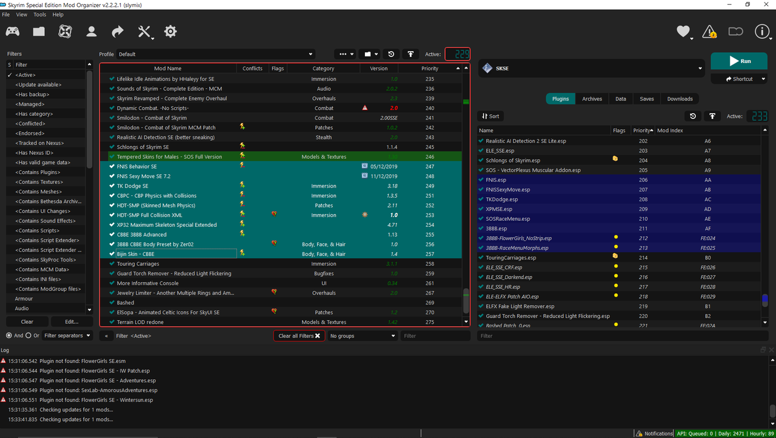Click the Sort plugins button

(x=490, y=116)
